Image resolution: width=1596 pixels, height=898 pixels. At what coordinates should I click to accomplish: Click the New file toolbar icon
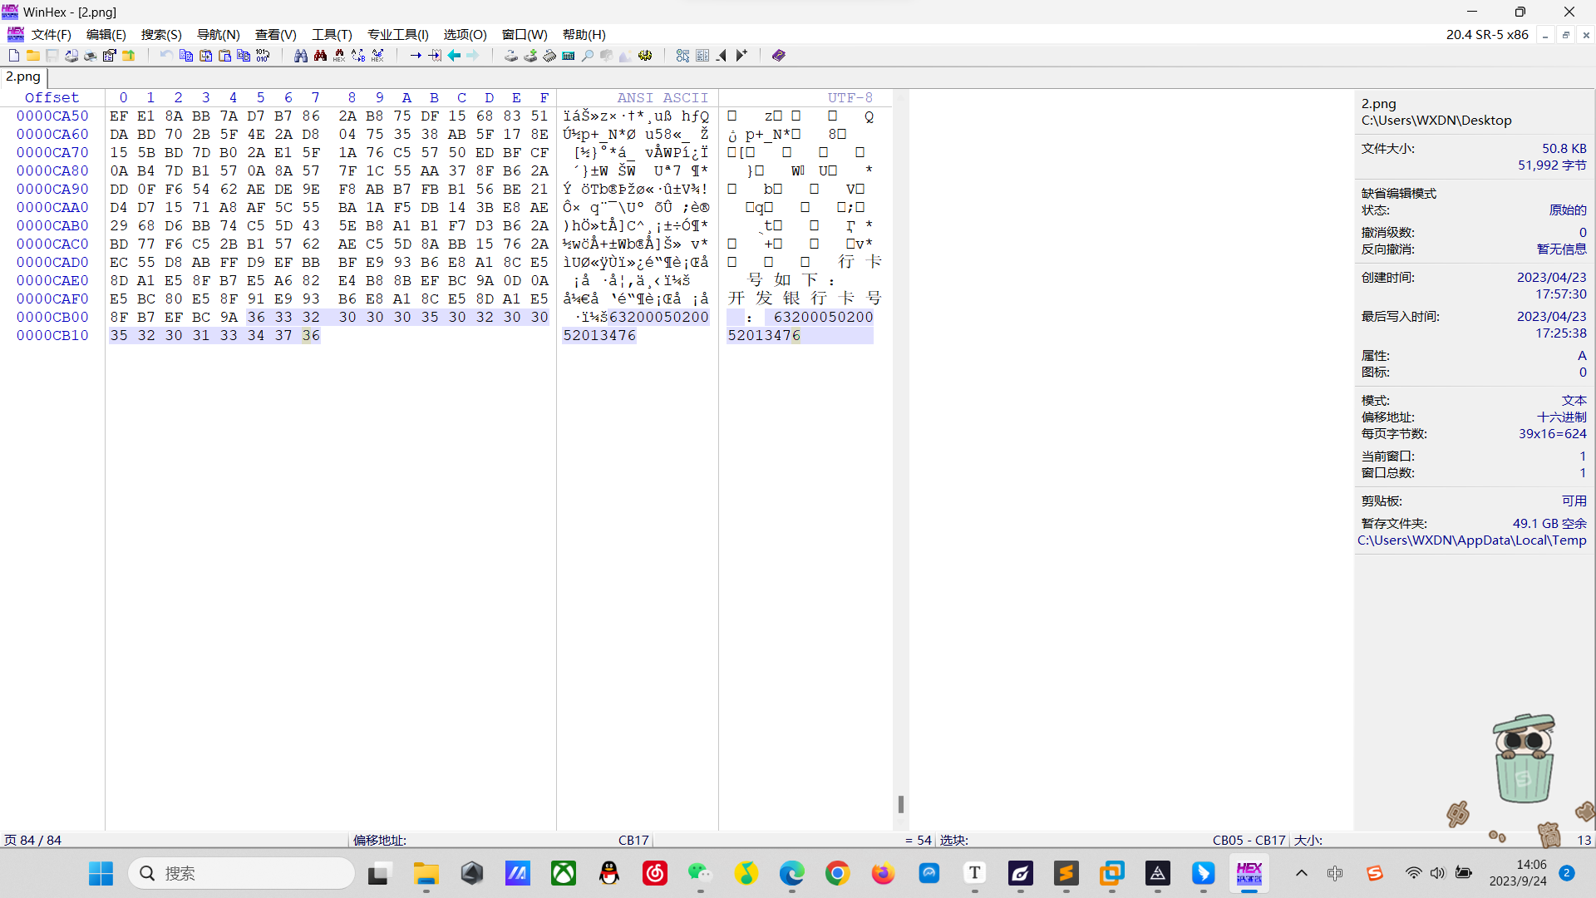coord(14,56)
